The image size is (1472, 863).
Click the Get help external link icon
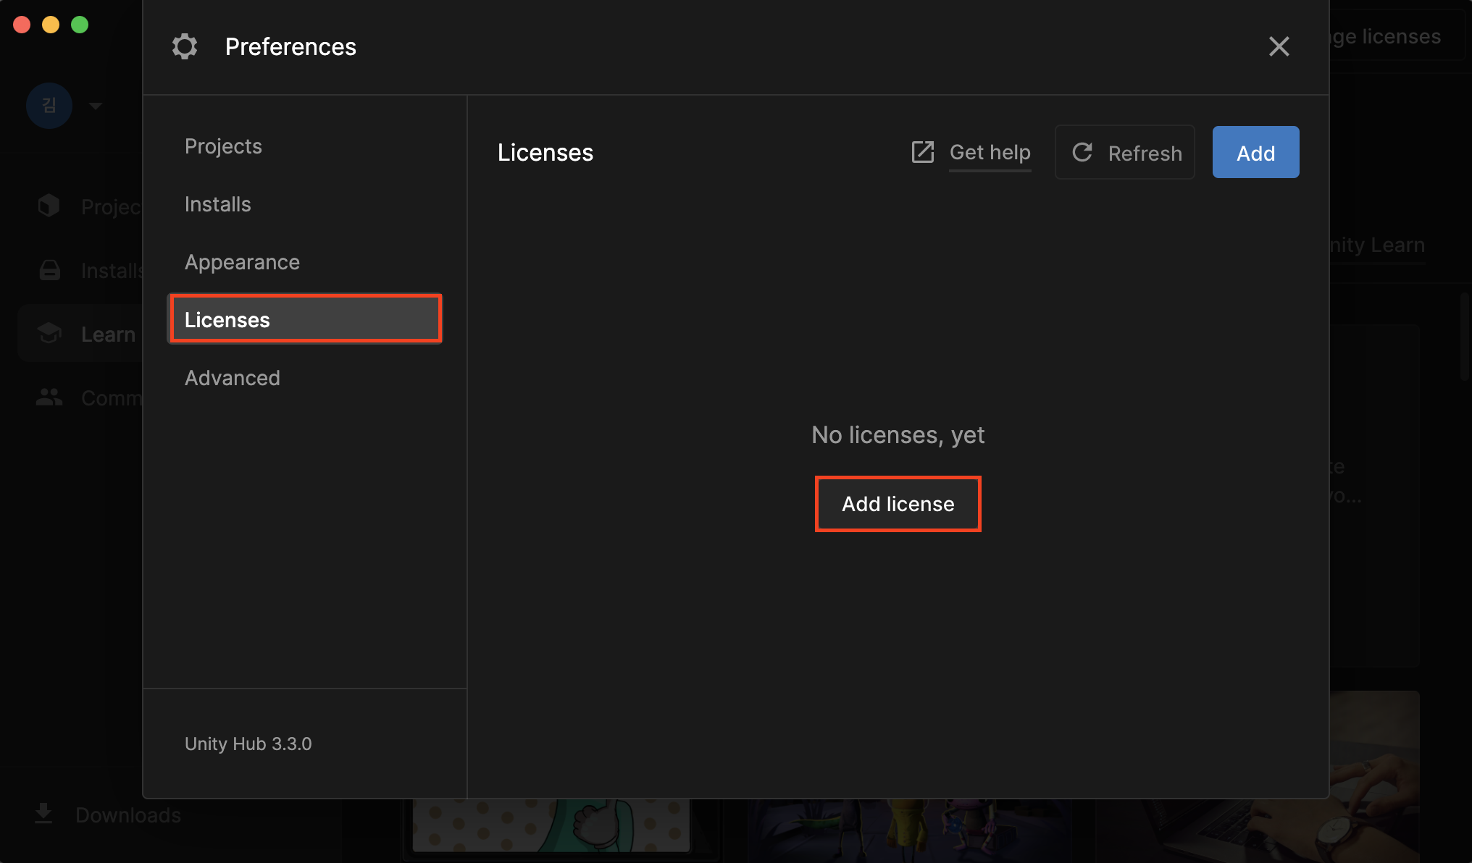click(922, 152)
